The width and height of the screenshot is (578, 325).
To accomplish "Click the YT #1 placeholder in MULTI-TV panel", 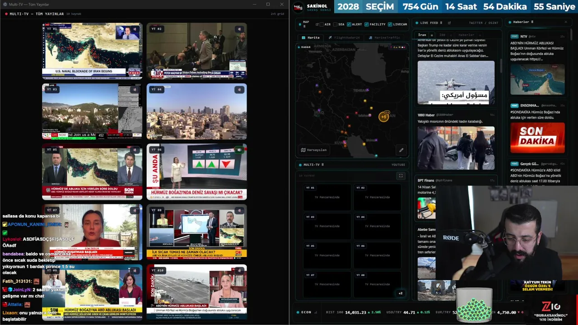I will [327, 197].
